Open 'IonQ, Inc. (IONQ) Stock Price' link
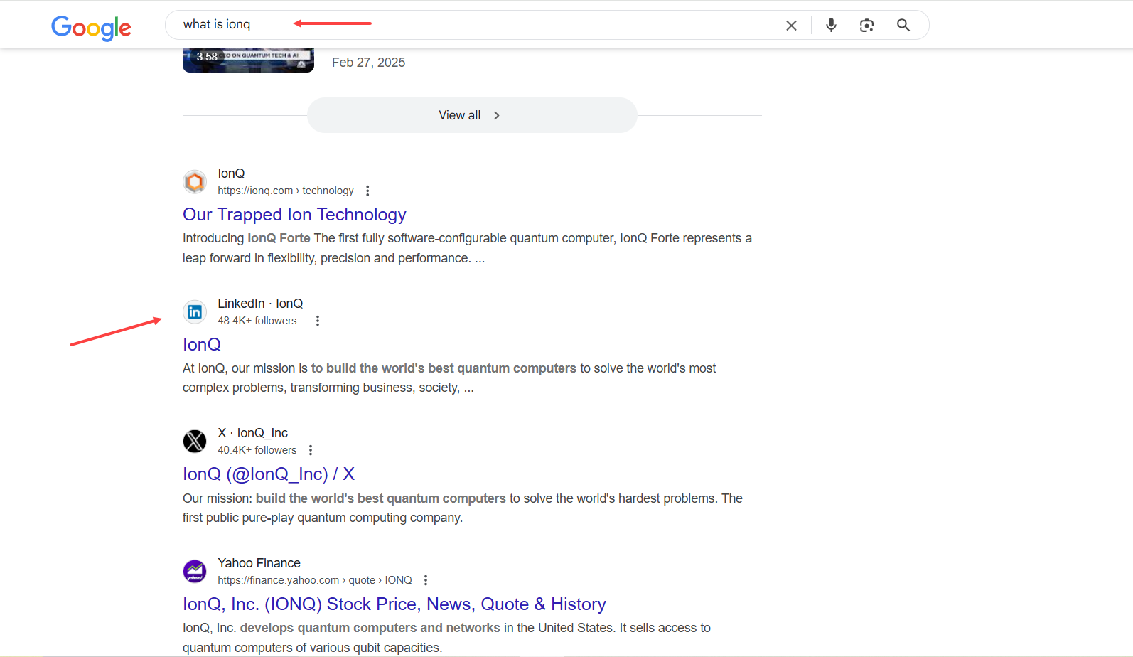The image size is (1133, 657). coord(394,604)
